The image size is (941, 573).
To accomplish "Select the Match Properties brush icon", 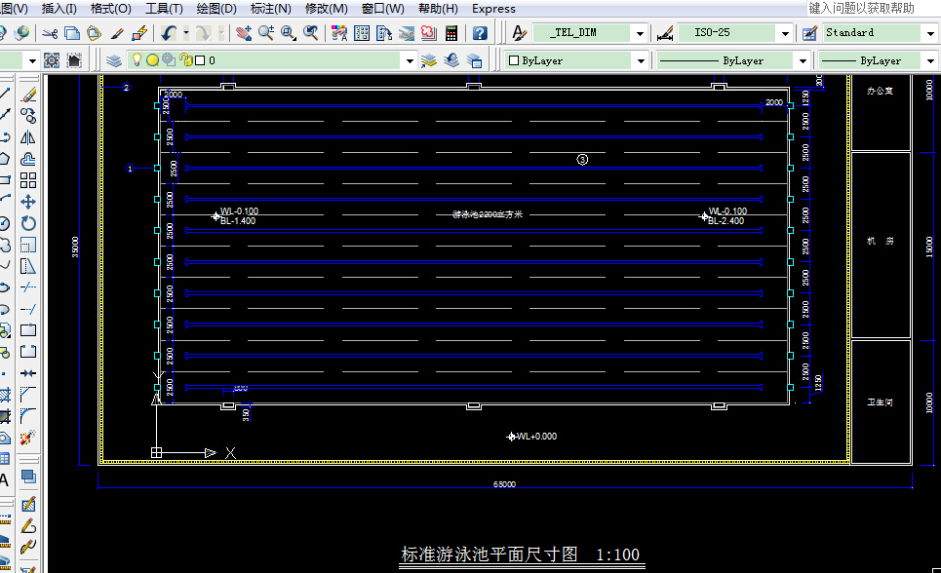I will click(117, 33).
